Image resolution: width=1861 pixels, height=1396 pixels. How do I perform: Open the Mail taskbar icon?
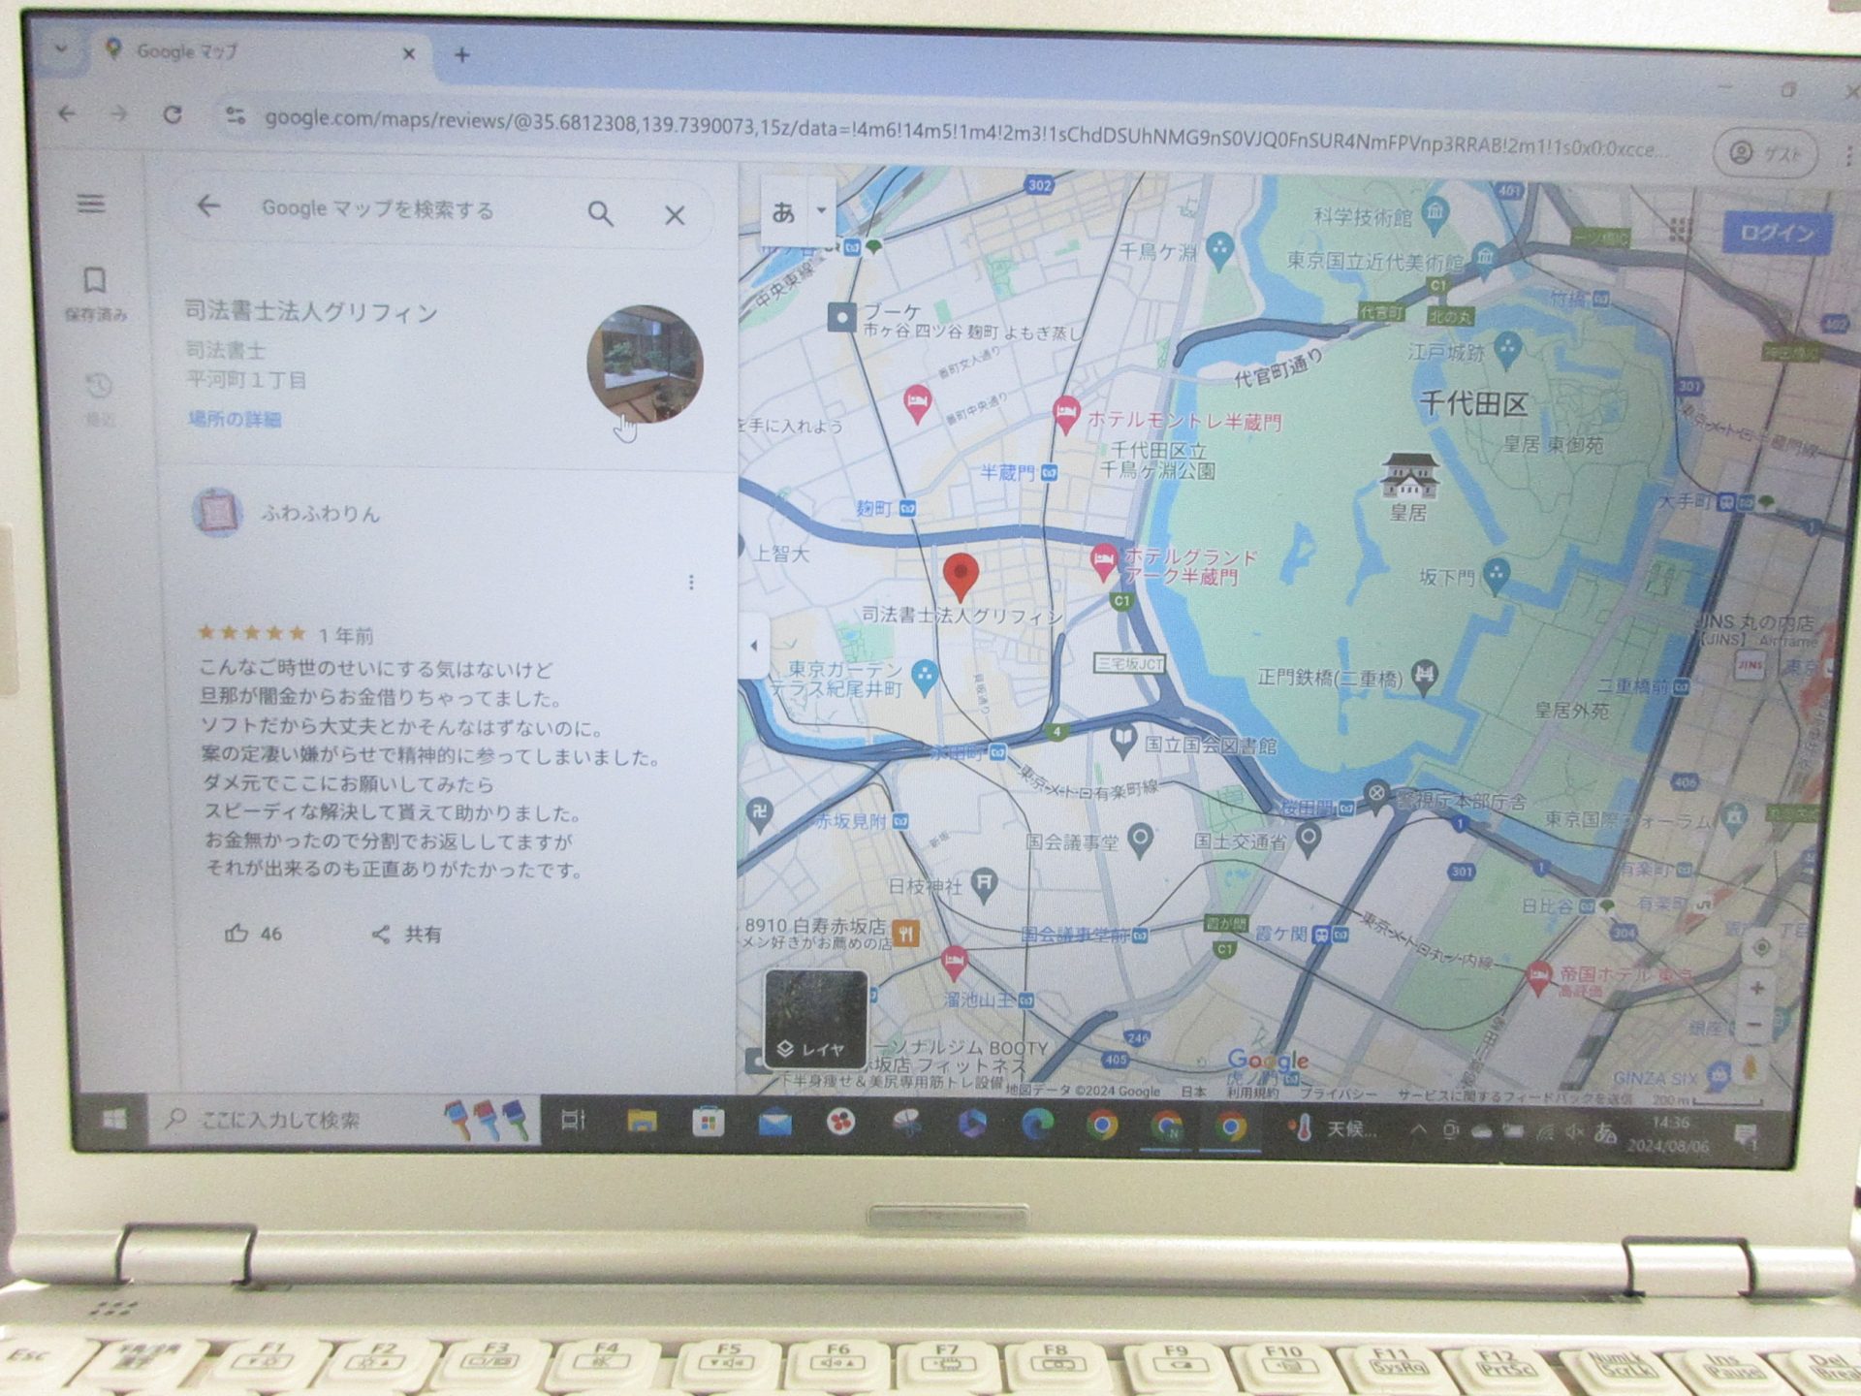(774, 1124)
